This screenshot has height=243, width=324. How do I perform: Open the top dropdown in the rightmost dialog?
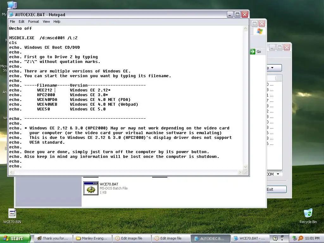pos(274,68)
